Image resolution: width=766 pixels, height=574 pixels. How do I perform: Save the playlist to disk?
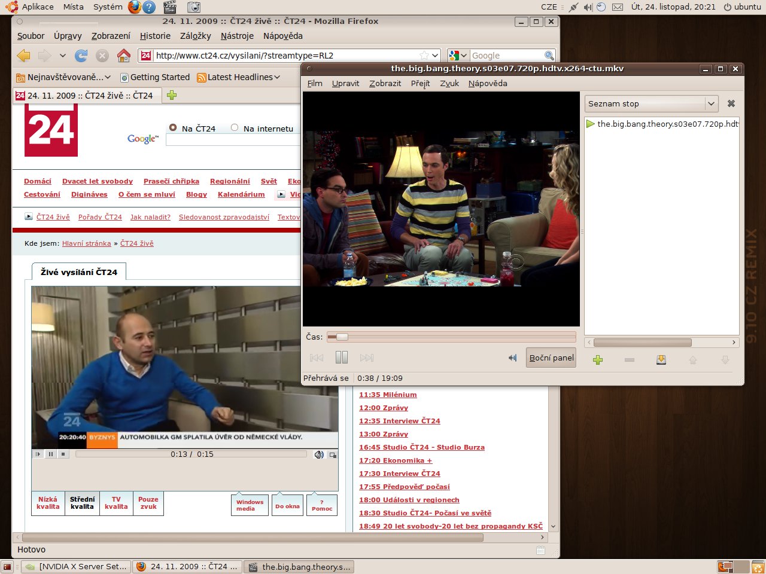661,359
